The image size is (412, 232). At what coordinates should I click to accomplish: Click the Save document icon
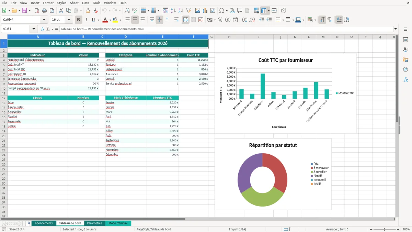click(24, 11)
